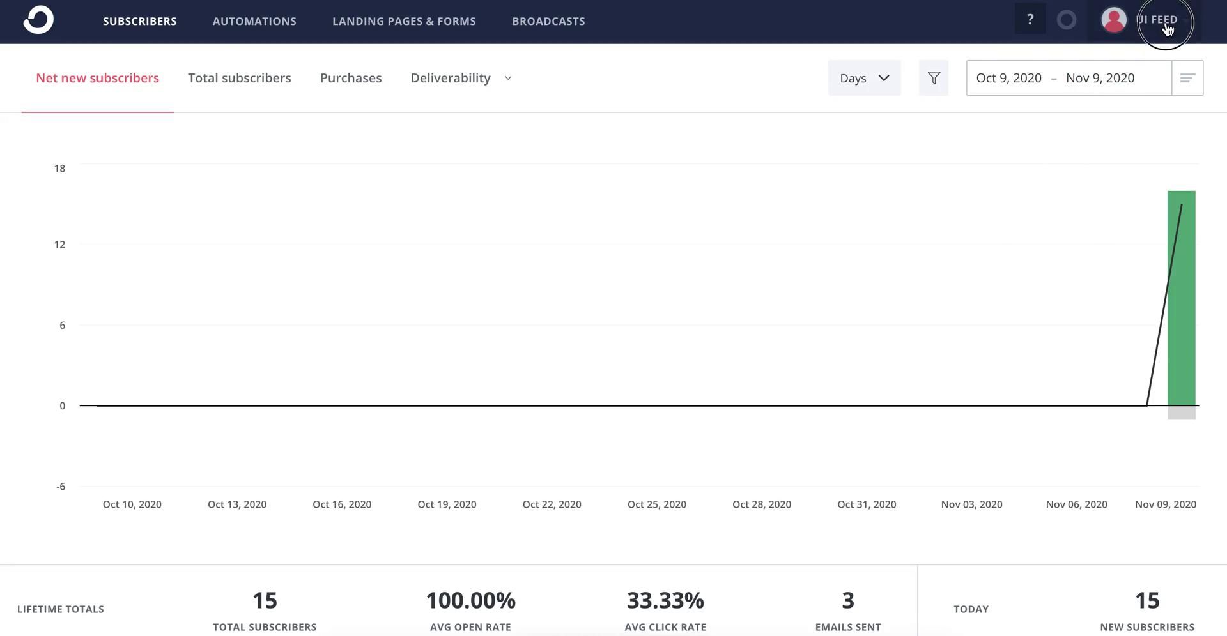Image resolution: width=1227 pixels, height=636 pixels.
Task: Click the Oct 9, 2020 start date
Action: (1008, 78)
